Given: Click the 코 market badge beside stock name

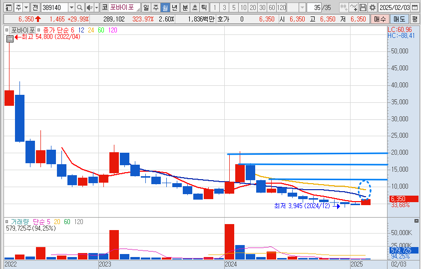Looking at the screenshot, I should pos(104,7).
